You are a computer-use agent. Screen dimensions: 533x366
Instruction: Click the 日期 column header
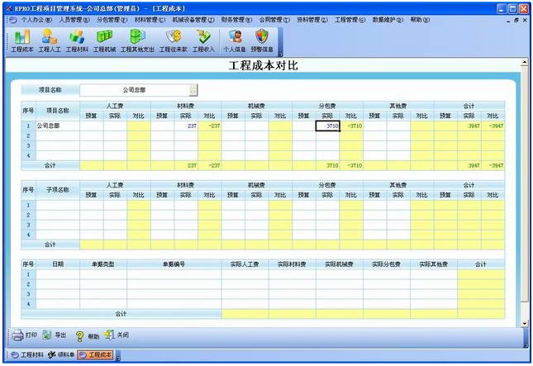coord(58,264)
